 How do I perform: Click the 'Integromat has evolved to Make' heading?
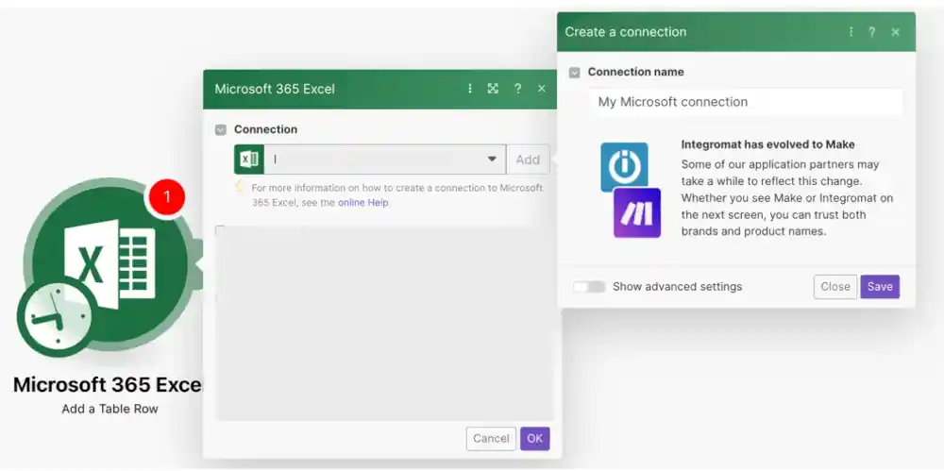coord(768,144)
